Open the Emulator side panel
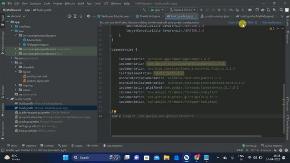 pyautogui.click(x=288, y=104)
